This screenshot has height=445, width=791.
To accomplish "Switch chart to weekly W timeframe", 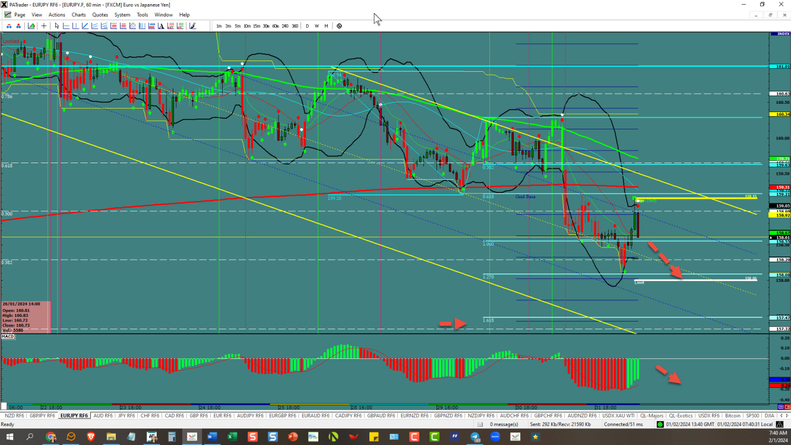I will coord(317,26).
